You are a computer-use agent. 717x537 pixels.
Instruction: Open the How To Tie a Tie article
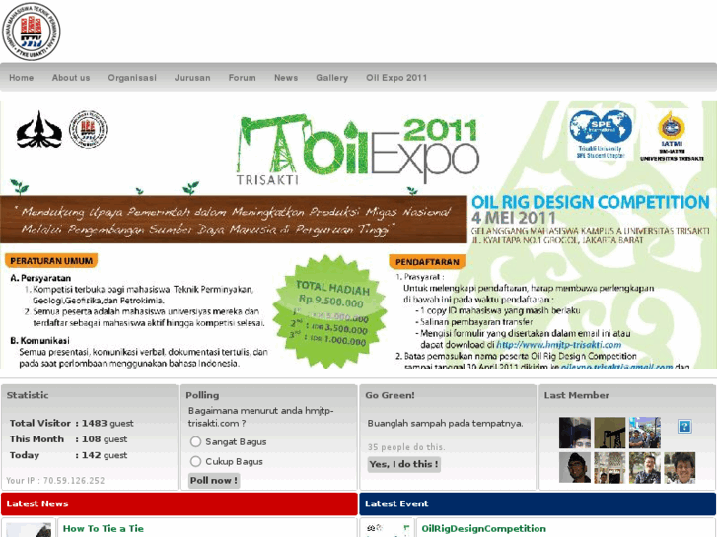click(x=104, y=529)
